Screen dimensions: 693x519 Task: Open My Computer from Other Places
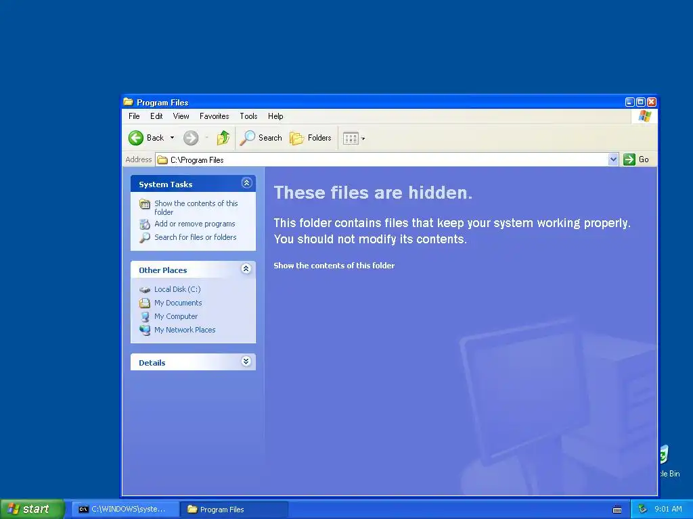tap(176, 316)
